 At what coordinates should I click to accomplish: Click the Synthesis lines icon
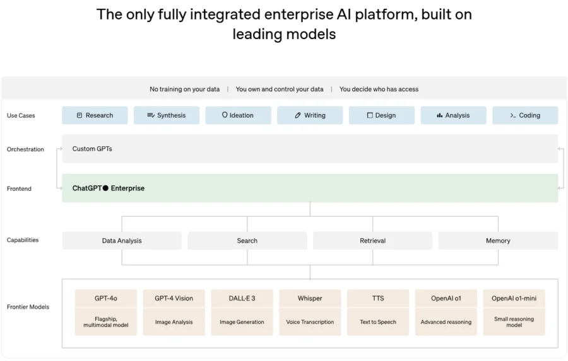point(151,115)
